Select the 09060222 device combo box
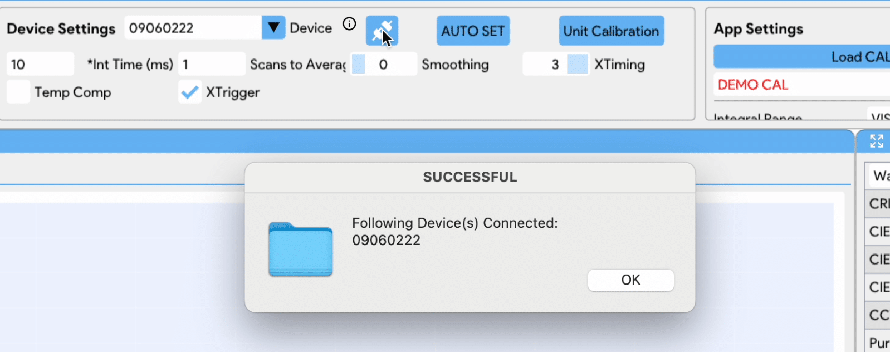The height and width of the screenshot is (352, 890). 193,28
